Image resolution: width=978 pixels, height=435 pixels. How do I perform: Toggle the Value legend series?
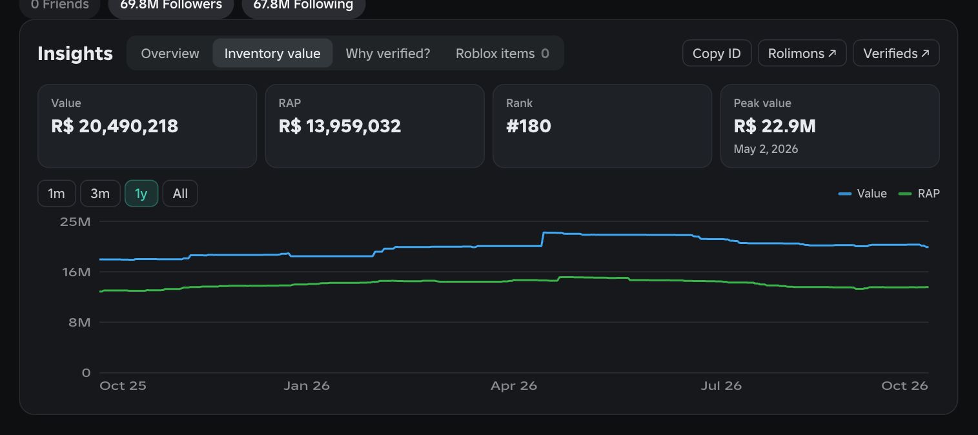[862, 194]
